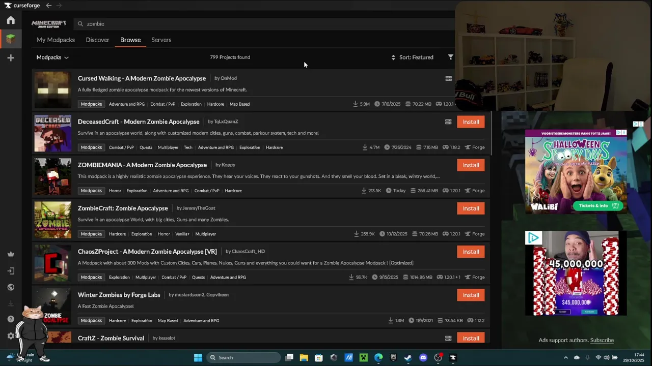
Task: Install CraftZ - Zombie Survival
Action: click(x=471, y=338)
